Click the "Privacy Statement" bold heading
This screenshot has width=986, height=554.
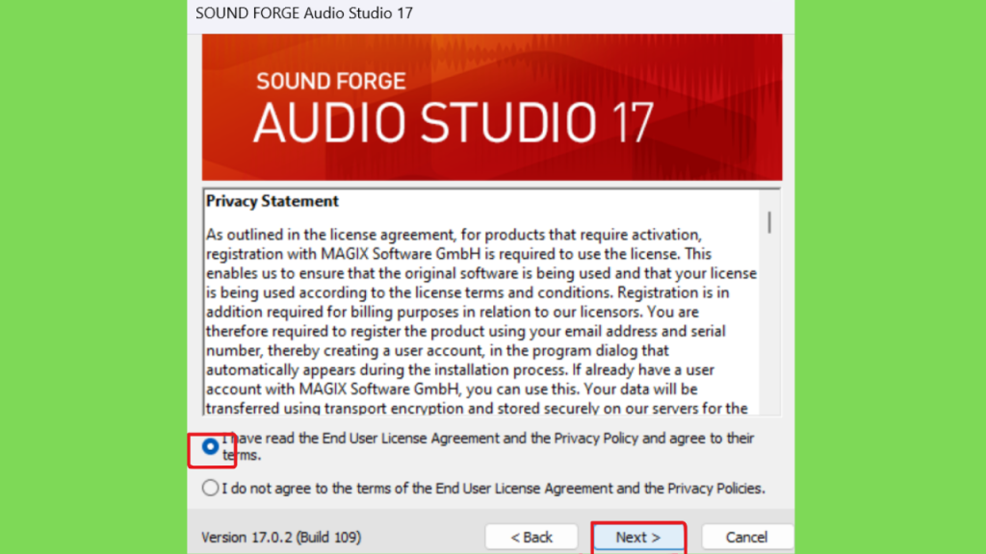click(272, 201)
